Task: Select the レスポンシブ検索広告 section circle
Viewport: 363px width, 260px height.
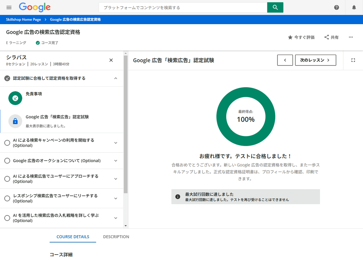Action: tap(7, 198)
